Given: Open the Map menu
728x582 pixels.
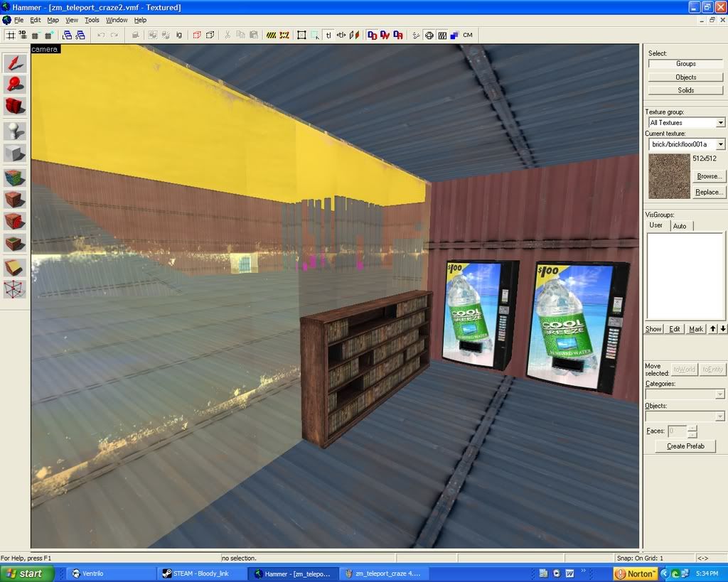Looking at the screenshot, I should (53, 20).
